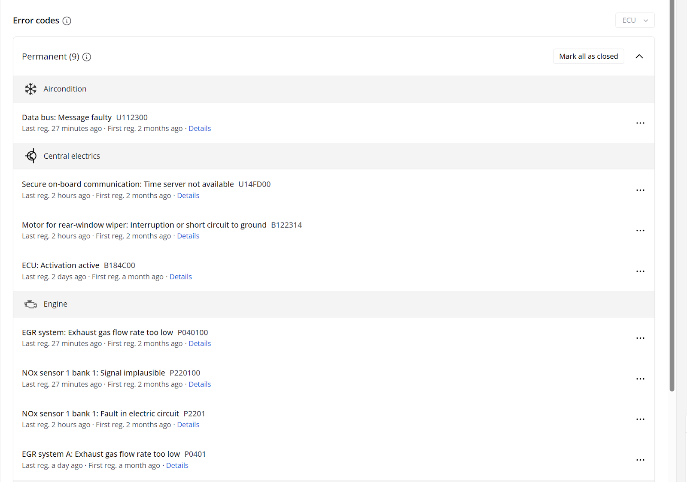This screenshot has width=687, height=482.
Task: Open three-dot menu for U112300 error
Action: [640, 123]
